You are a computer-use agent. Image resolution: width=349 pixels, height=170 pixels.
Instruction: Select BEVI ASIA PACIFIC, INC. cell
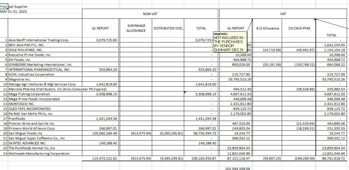[45, 45]
